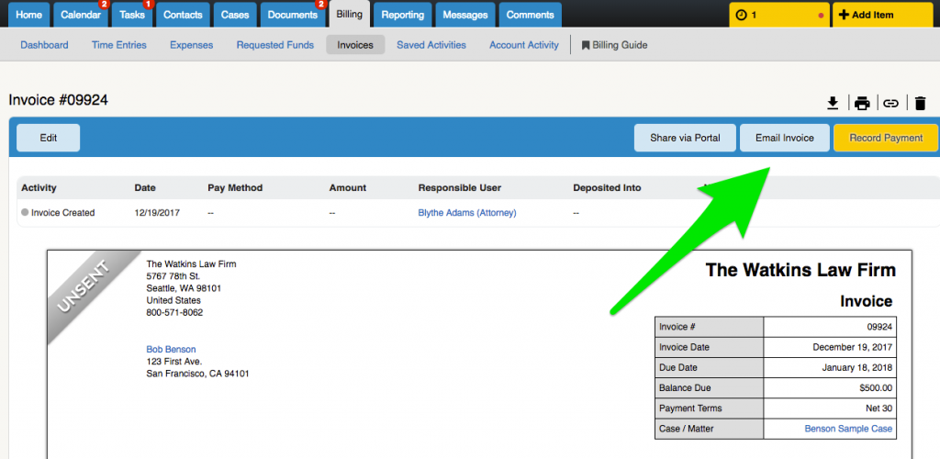
Task: Go to Time Entries
Action: click(x=118, y=45)
